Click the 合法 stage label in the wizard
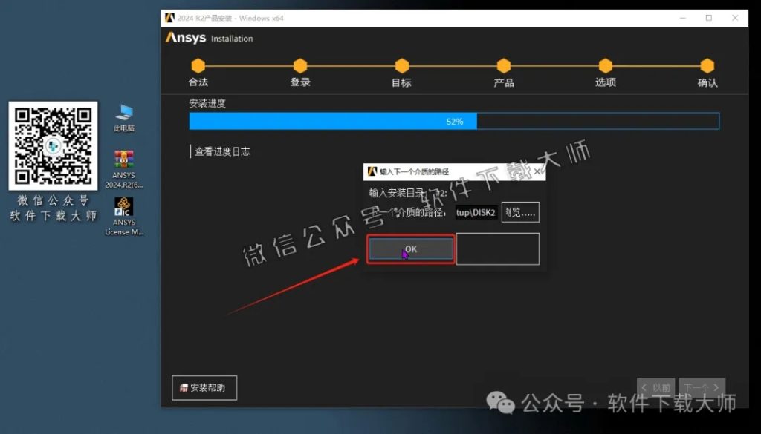This screenshot has height=434, width=761. [197, 82]
